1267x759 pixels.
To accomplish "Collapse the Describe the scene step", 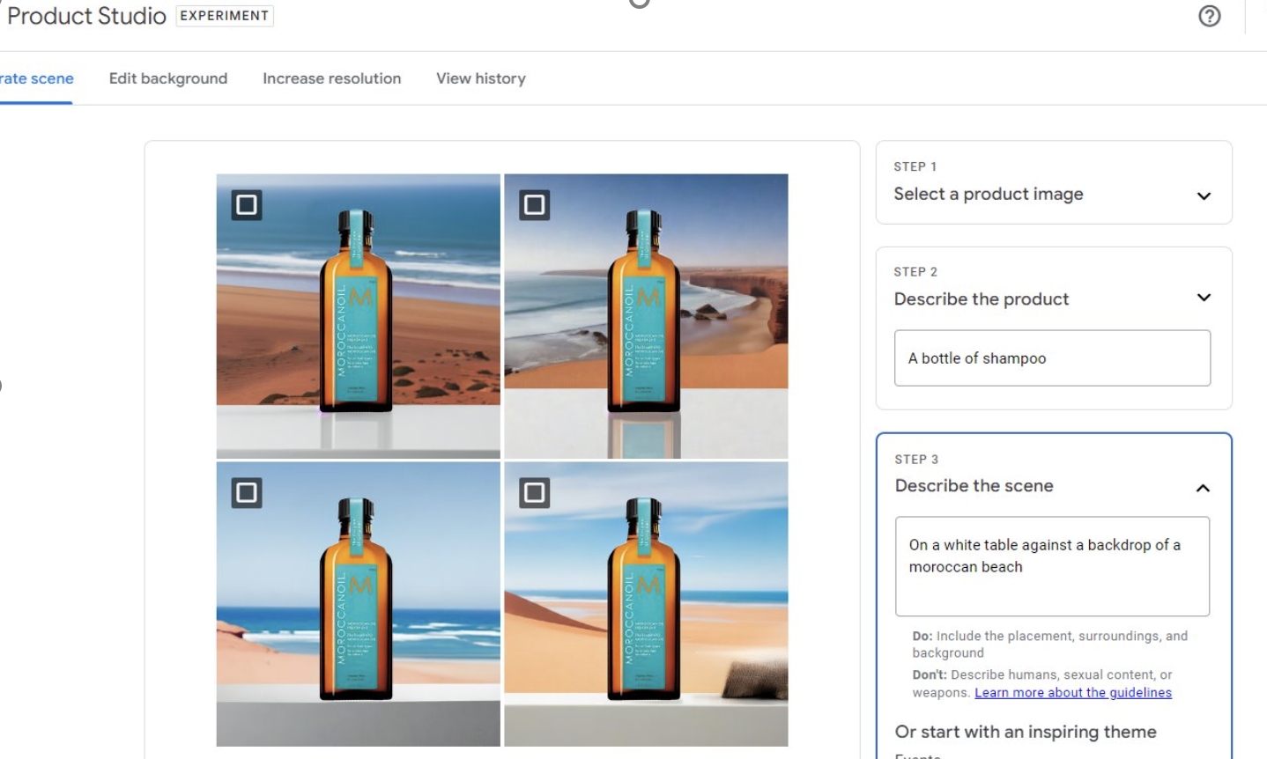I will pos(1206,485).
